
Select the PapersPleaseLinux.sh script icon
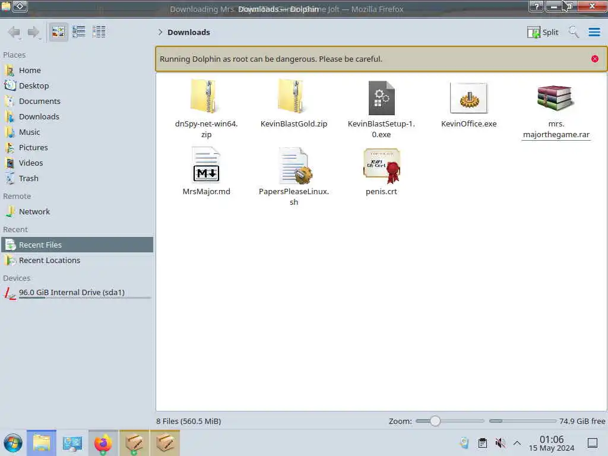[x=294, y=165]
